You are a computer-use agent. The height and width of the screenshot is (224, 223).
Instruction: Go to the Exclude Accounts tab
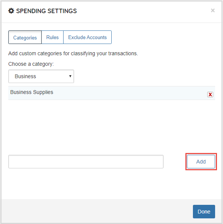point(87,37)
